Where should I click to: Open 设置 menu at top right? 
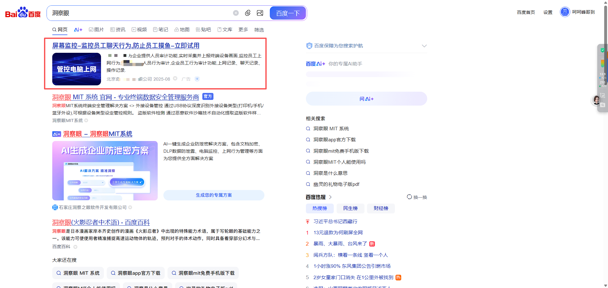[548, 12]
